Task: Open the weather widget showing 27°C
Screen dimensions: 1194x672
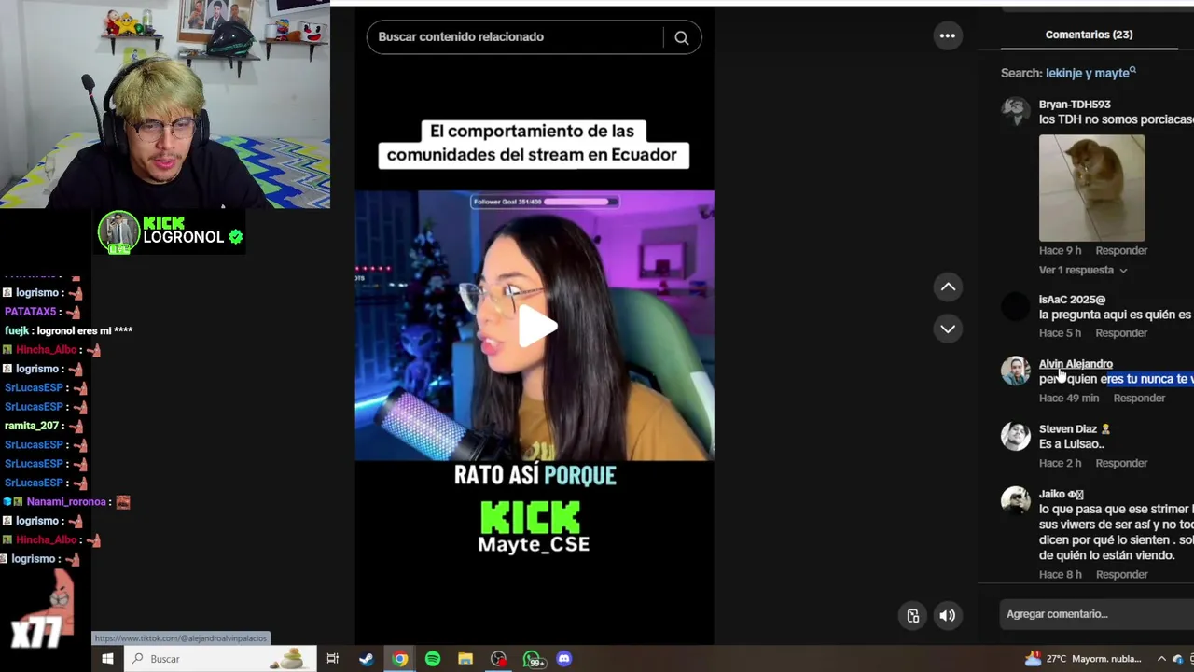Action: click(1083, 659)
